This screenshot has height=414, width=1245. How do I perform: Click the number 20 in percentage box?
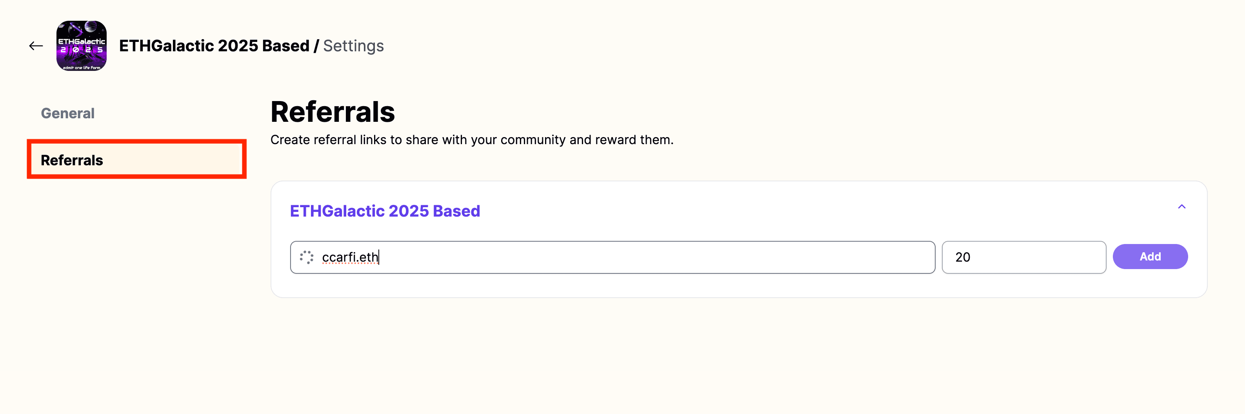[963, 257]
